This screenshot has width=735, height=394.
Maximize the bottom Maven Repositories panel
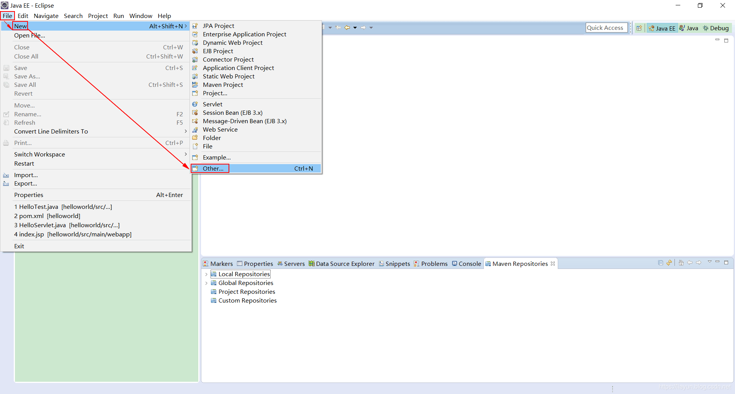[x=726, y=262]
